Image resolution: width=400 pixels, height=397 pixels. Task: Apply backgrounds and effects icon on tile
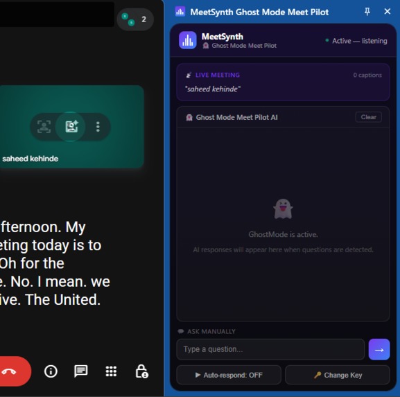(71, 127)
